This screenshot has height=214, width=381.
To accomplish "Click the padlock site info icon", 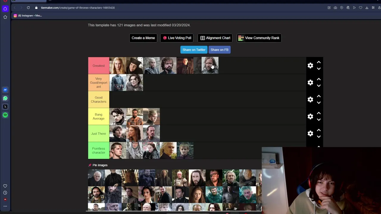I will coord(36,8).
